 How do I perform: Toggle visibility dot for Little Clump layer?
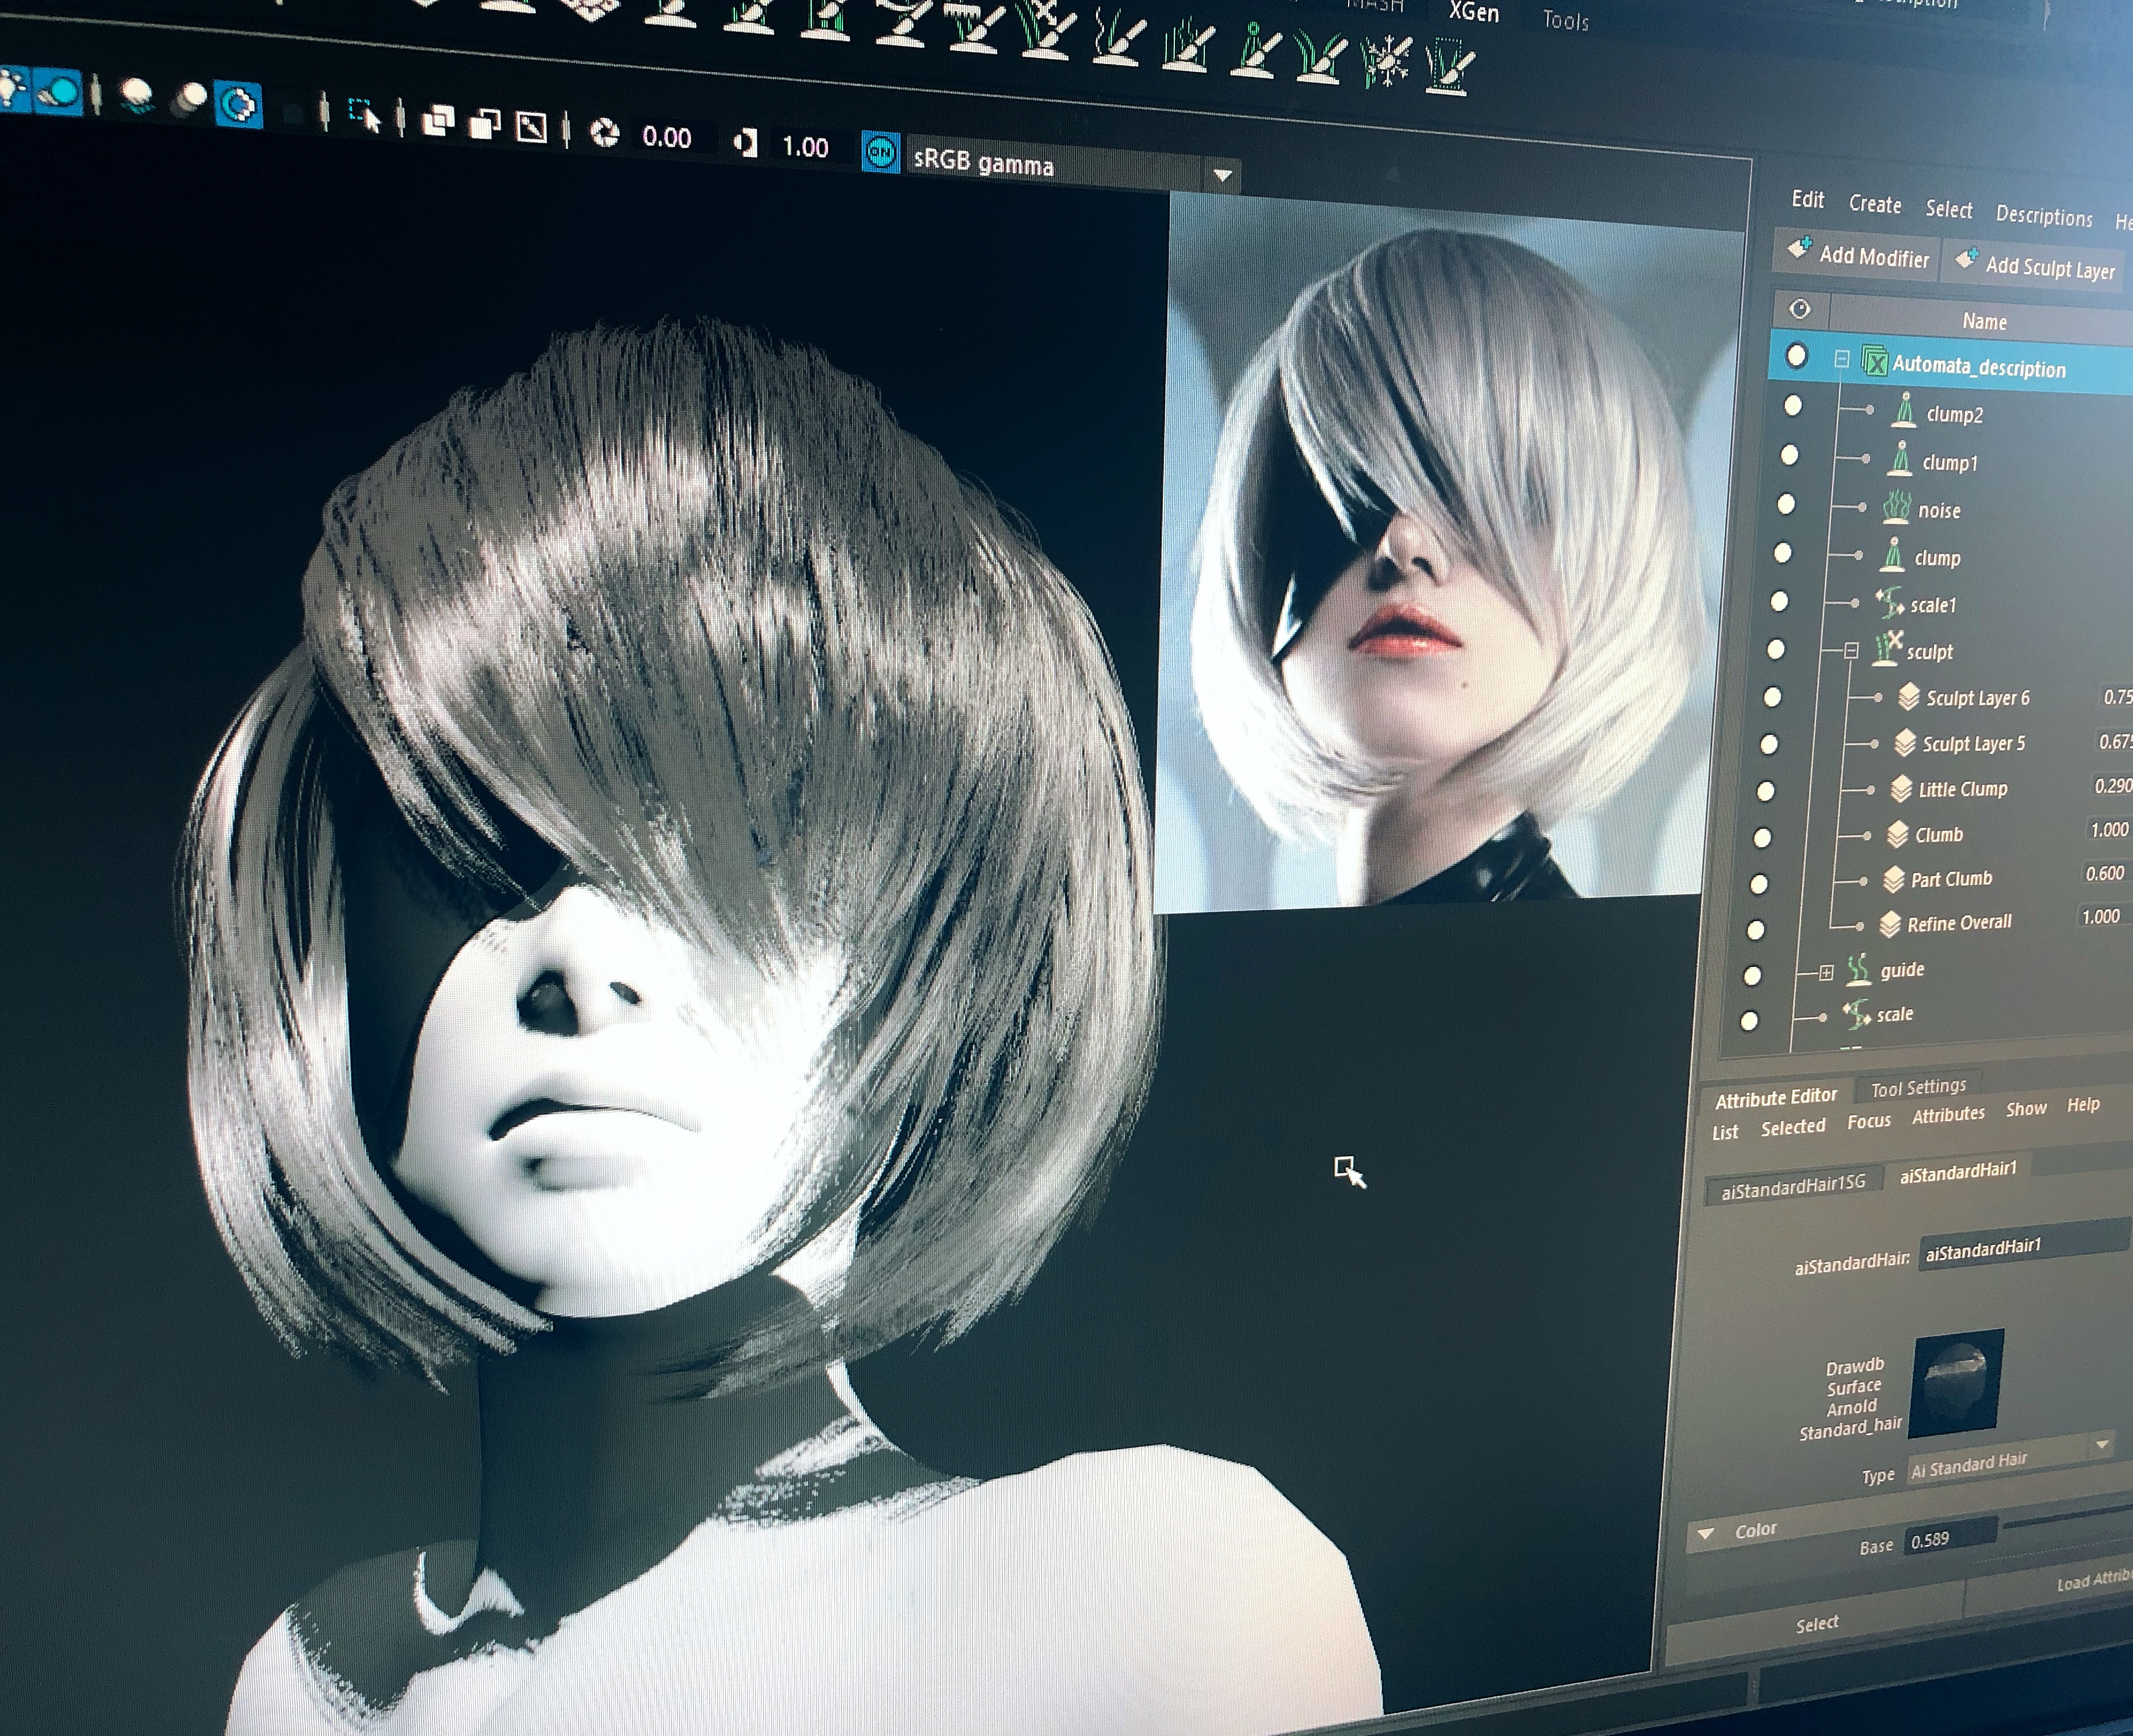tap(1765, 791)
